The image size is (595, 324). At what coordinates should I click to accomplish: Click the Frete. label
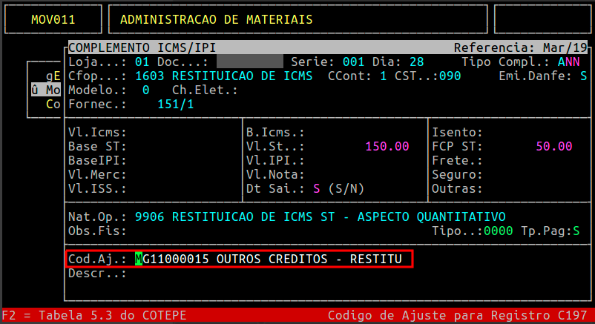(457, 160)
